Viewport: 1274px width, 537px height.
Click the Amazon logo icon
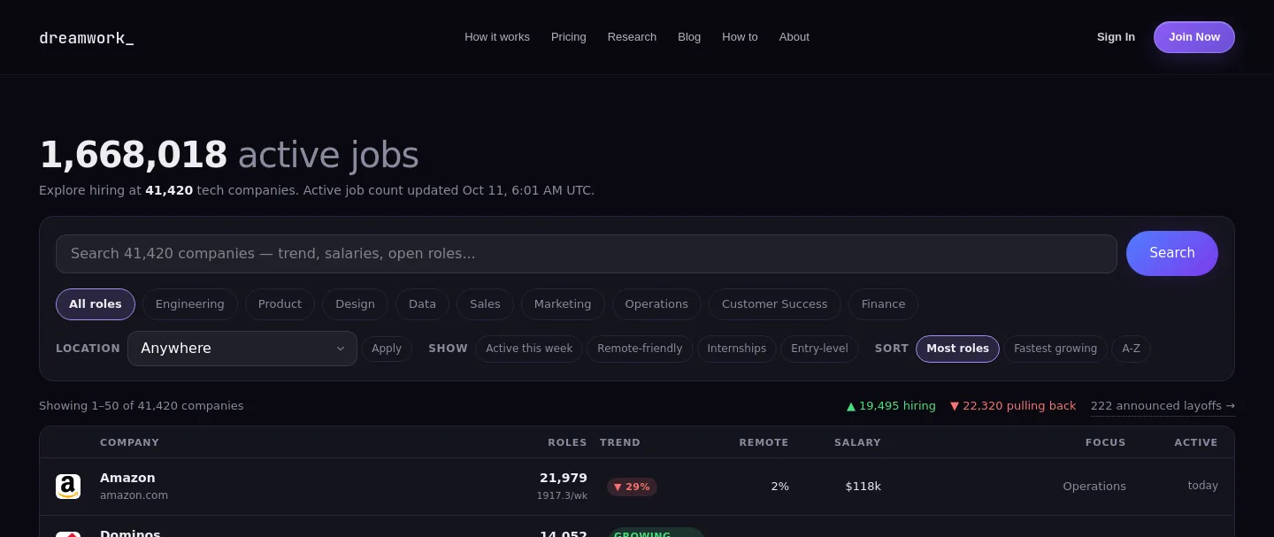[x=68, y=487]
